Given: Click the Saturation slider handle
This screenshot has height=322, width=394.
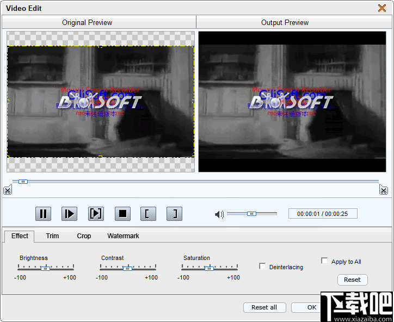Looking at the screenshot, I should coord(210,269).
